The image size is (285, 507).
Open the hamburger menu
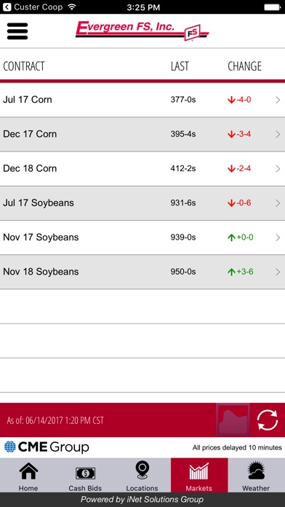tap(17, 31)
